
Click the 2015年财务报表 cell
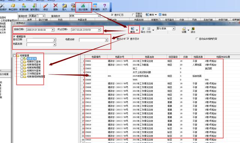coord(149,76)
